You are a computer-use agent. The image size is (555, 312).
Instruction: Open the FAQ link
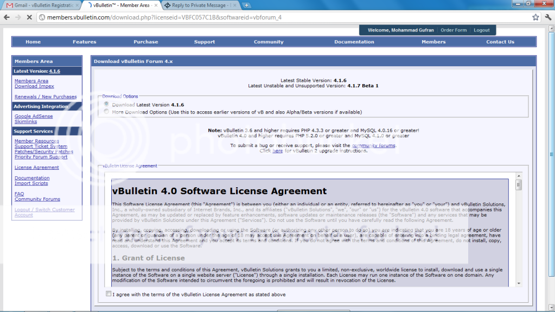(x=19, y=194)
